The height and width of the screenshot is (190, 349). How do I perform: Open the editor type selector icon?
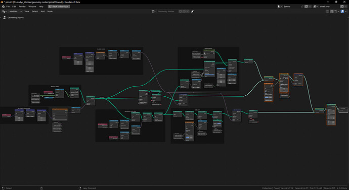coord(5,12)
